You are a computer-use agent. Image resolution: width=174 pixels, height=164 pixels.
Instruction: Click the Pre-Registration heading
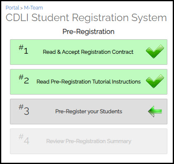tap(88, 32)
